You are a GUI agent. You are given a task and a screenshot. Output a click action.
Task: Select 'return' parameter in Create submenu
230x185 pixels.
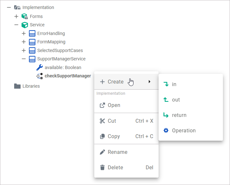pos(179,115)
